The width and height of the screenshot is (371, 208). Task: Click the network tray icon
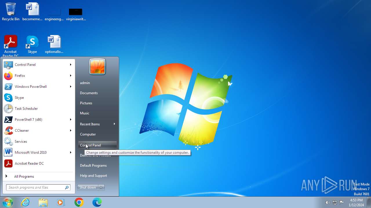point(335,203)
